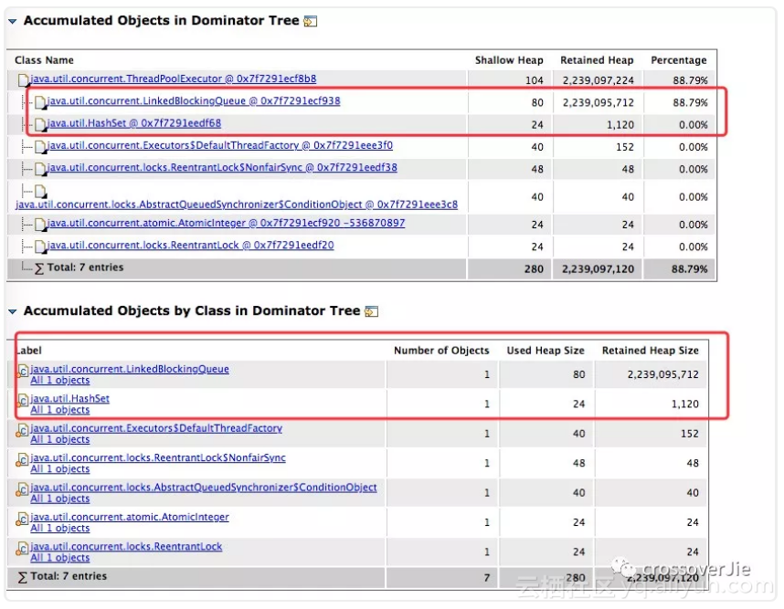Click object icon of ReentrantLock @ 0x7f7291eedf20 row

tap(40, 247)
